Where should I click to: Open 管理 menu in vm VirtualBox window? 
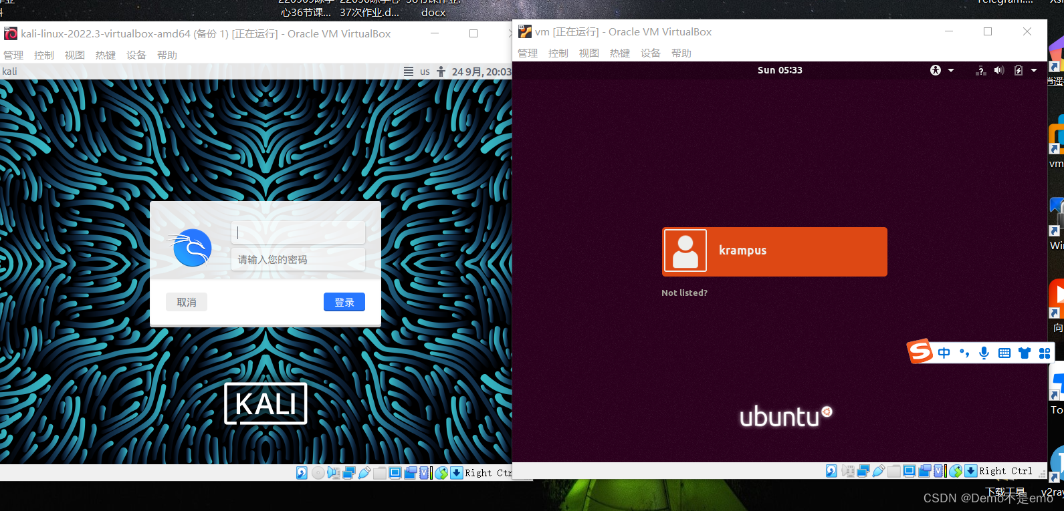[x=528, y=53]
